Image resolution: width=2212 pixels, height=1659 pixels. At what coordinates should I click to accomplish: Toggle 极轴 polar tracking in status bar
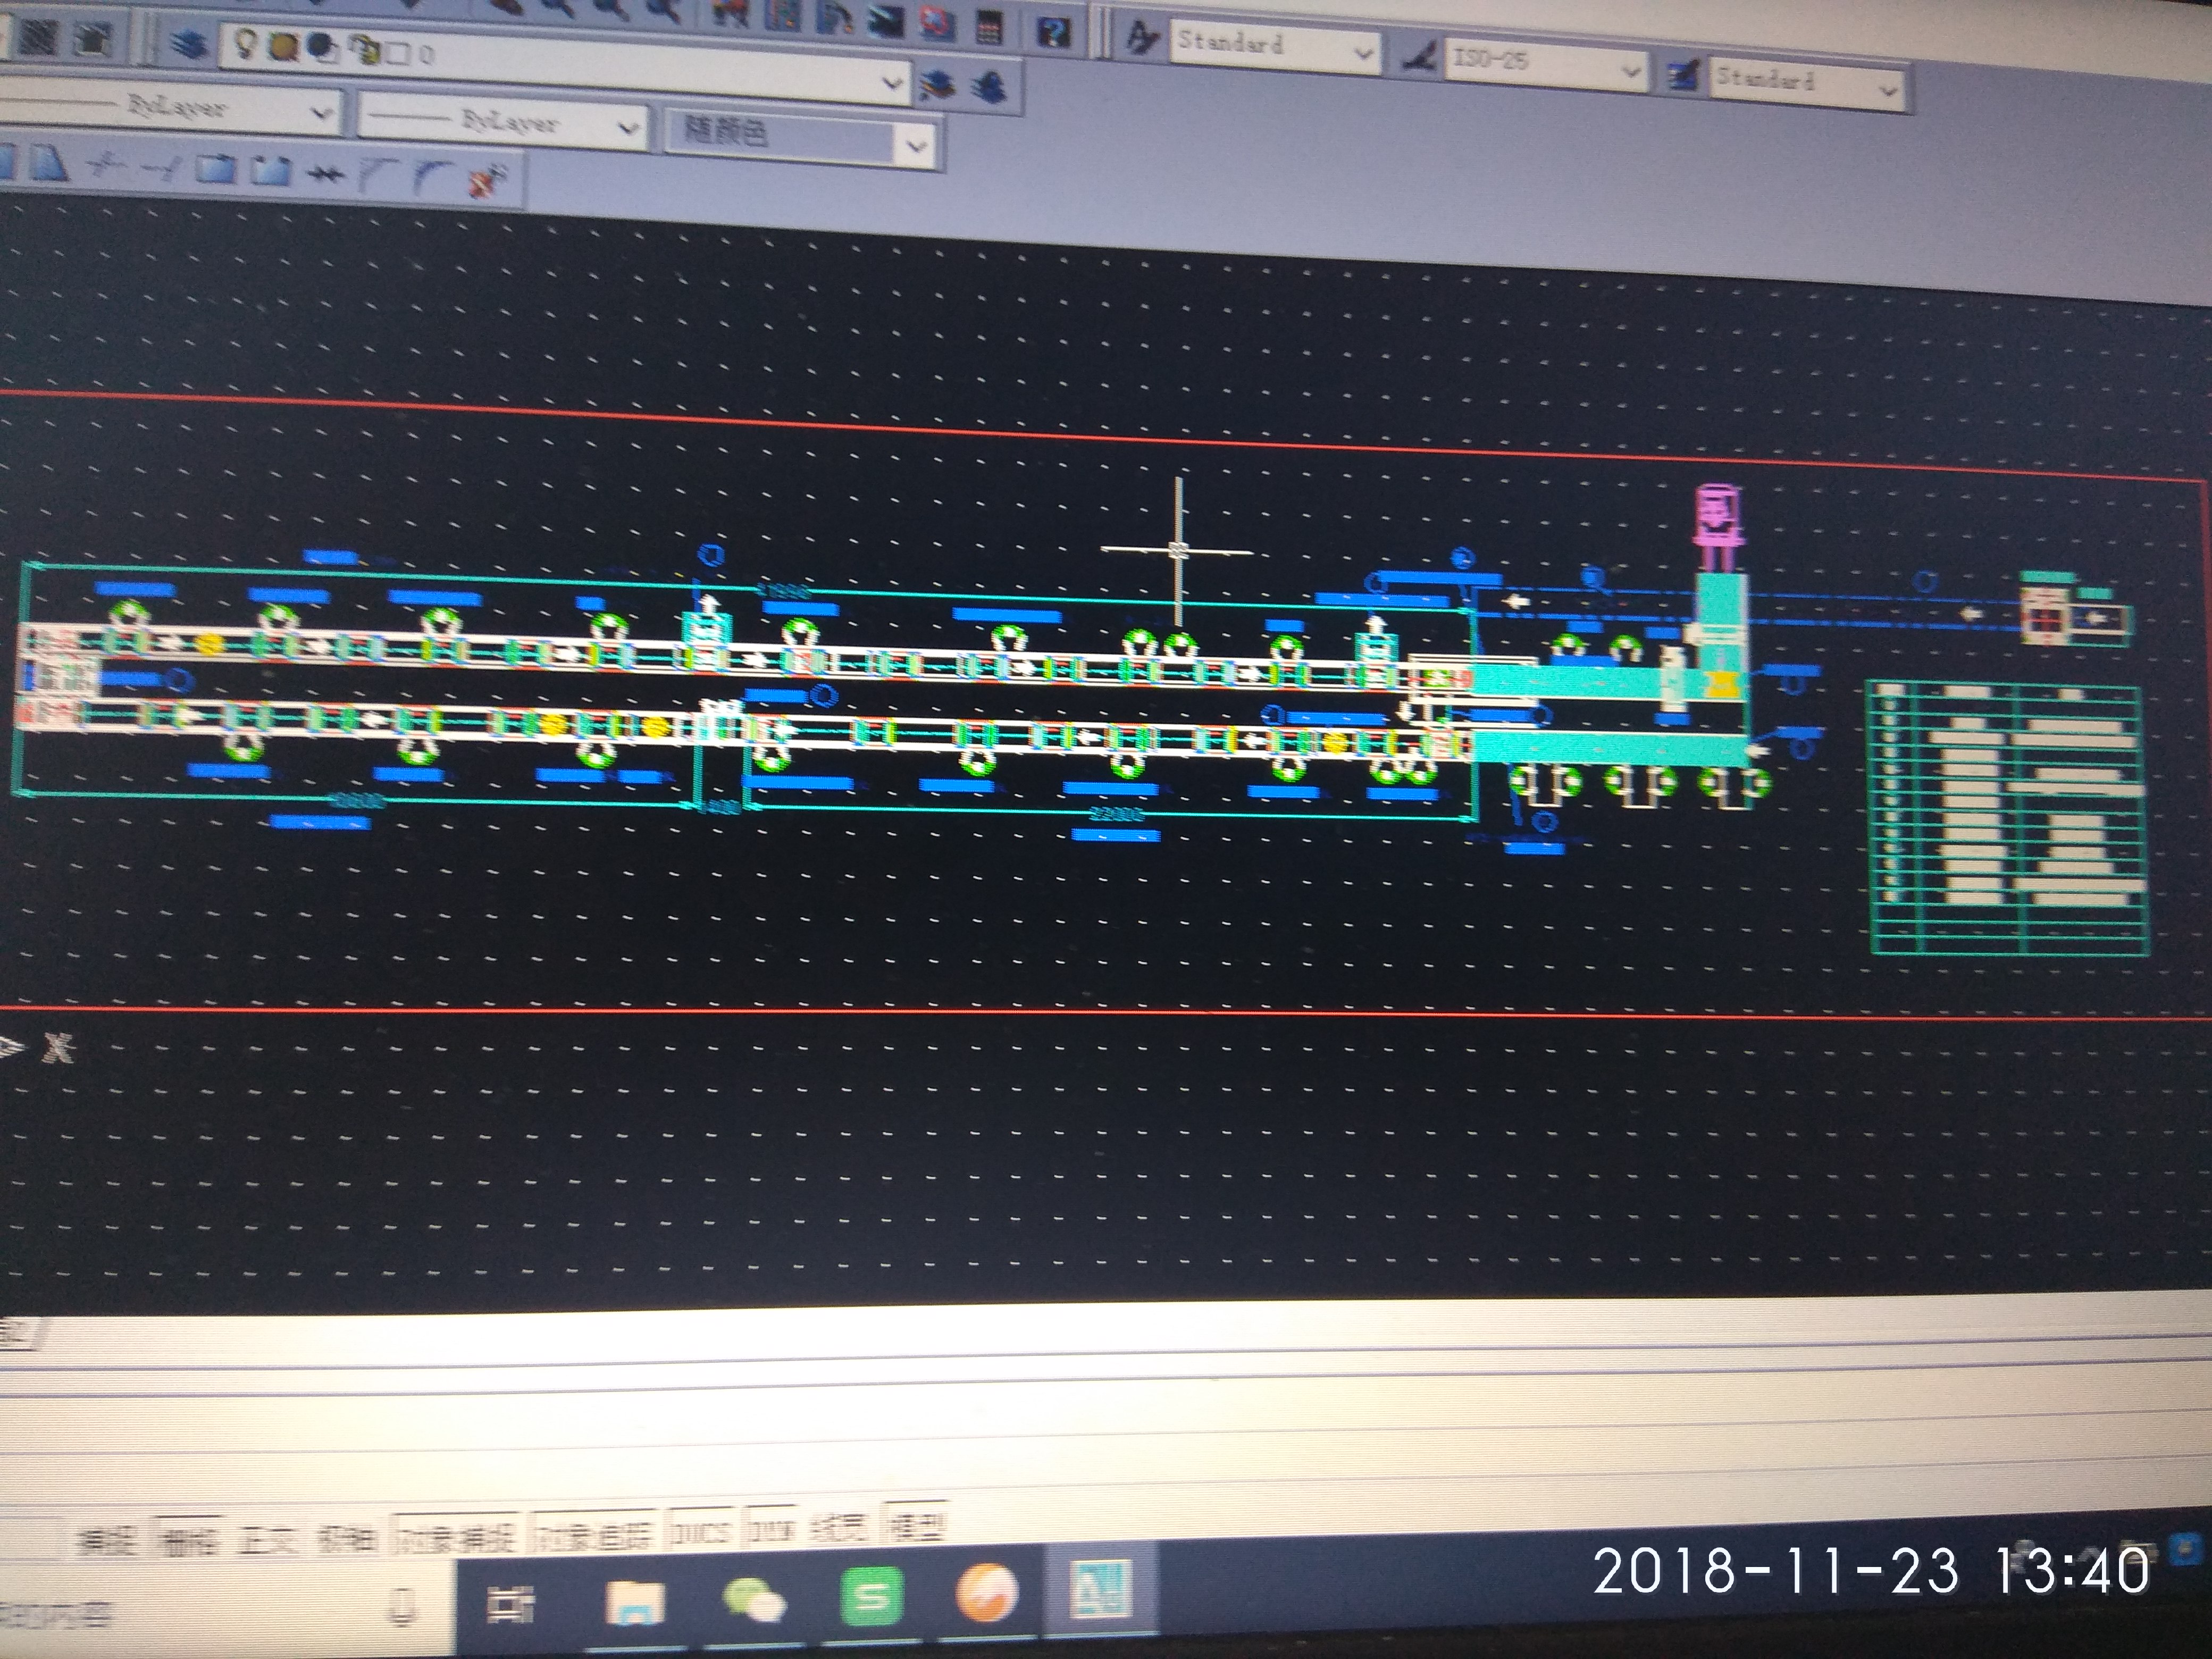[x=347, y=1539]
